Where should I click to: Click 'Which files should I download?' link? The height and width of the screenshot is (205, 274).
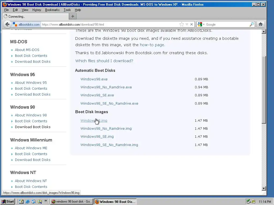(104, 61)
